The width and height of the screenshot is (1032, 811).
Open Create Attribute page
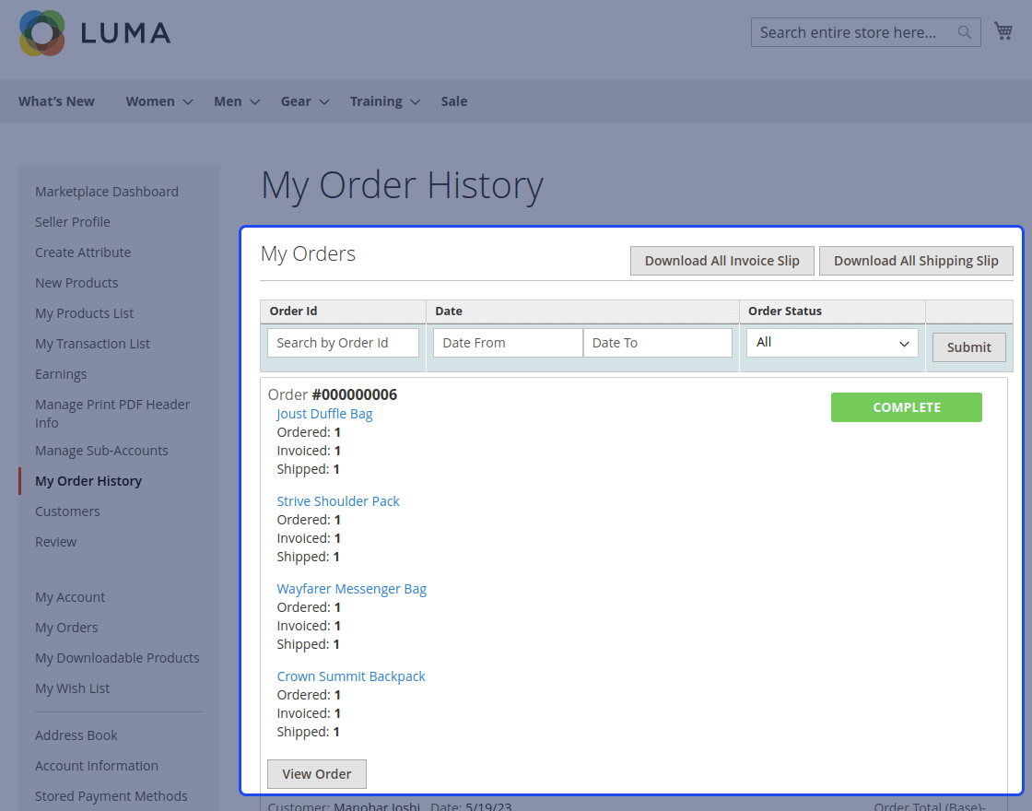pos(83,253)
